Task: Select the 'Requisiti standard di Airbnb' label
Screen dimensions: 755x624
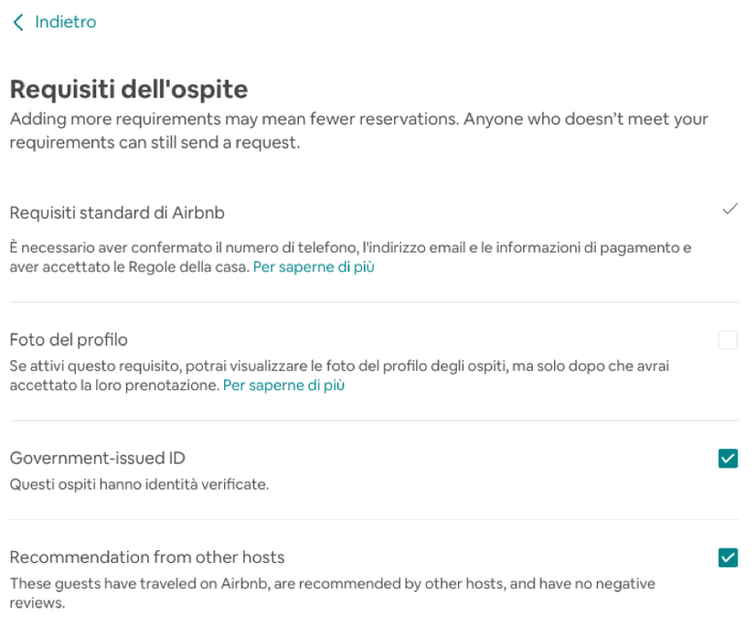Action: pyautogui.click(x=116, y=213)
